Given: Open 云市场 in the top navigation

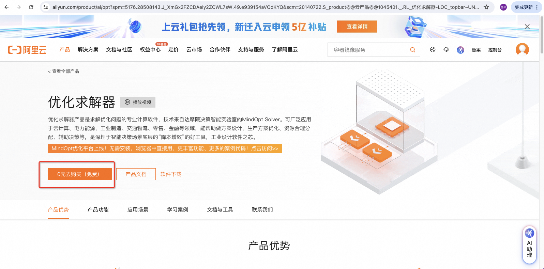Looking at the screenshot, I should pyautogui.click(x=194, y=50).
